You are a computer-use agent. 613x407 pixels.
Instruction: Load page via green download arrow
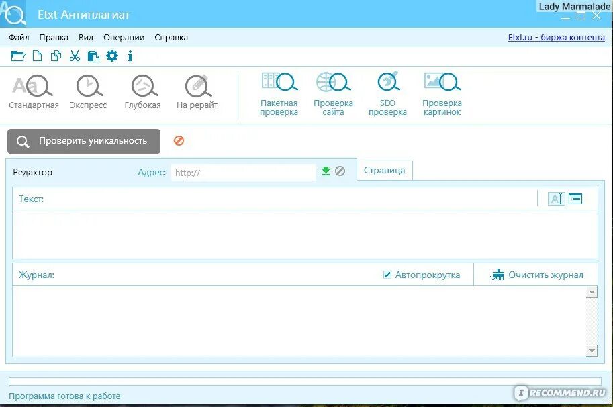[326, 171]
